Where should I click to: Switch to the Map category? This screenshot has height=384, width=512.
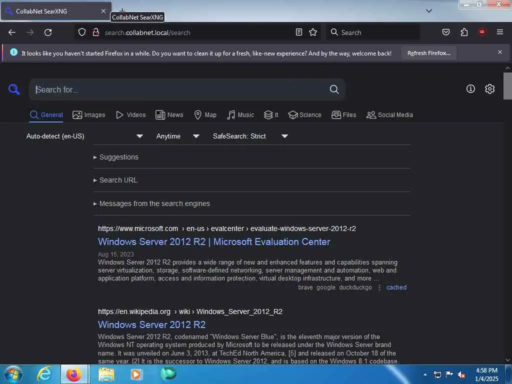point(205,115)
